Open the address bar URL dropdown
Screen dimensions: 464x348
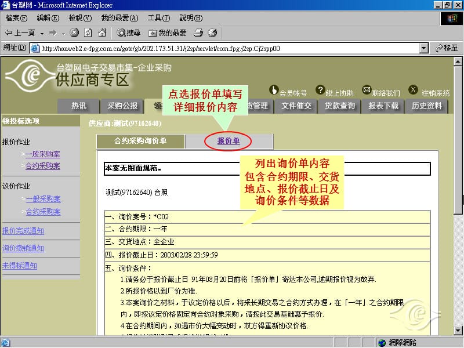(424, 48)
